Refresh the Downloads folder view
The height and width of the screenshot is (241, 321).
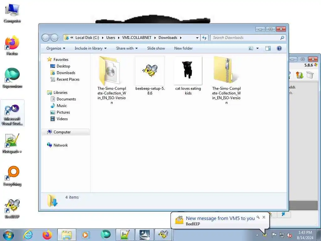tap(204, 38)
